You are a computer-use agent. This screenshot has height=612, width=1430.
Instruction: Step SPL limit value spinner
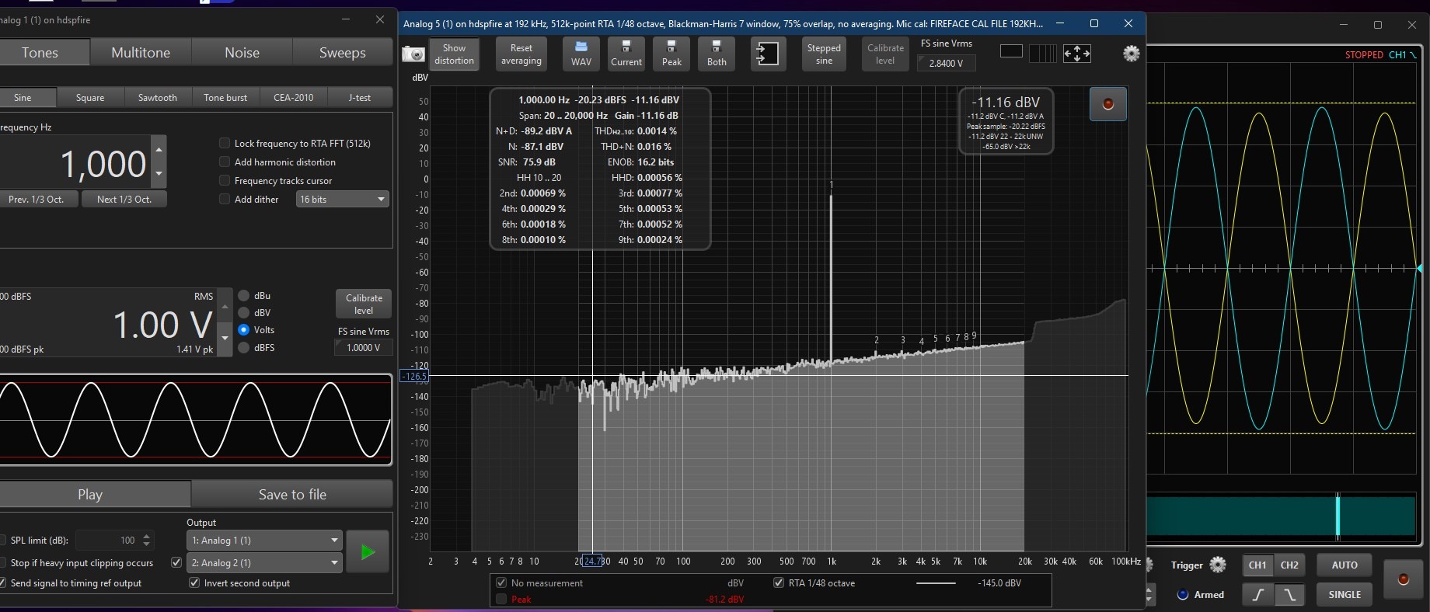click(147, 540)
